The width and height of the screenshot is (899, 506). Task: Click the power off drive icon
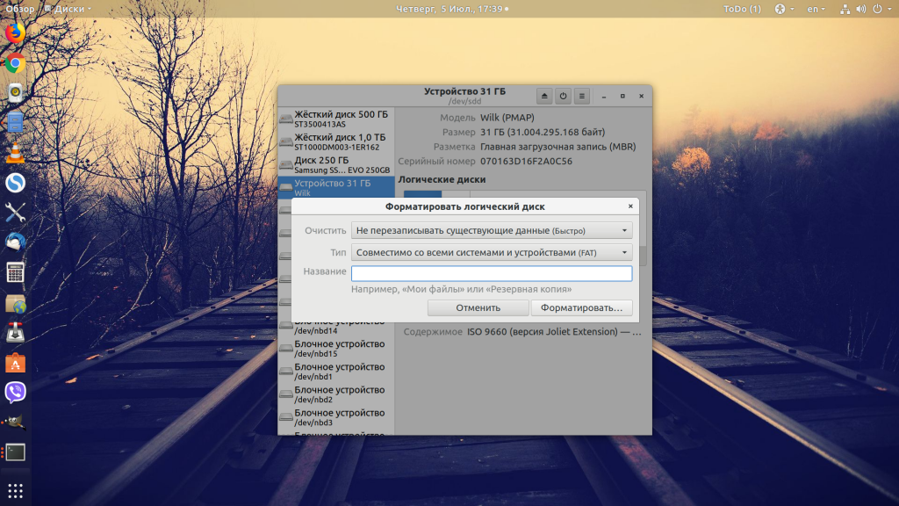point(563,96)
